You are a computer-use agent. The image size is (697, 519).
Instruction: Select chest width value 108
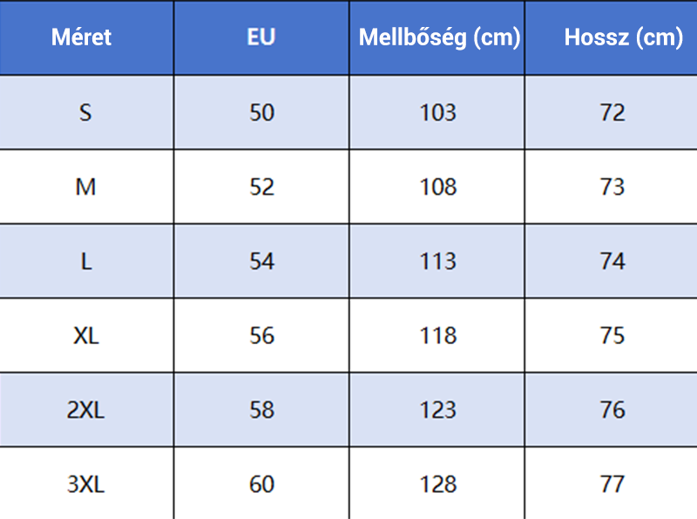click(437, 187)
